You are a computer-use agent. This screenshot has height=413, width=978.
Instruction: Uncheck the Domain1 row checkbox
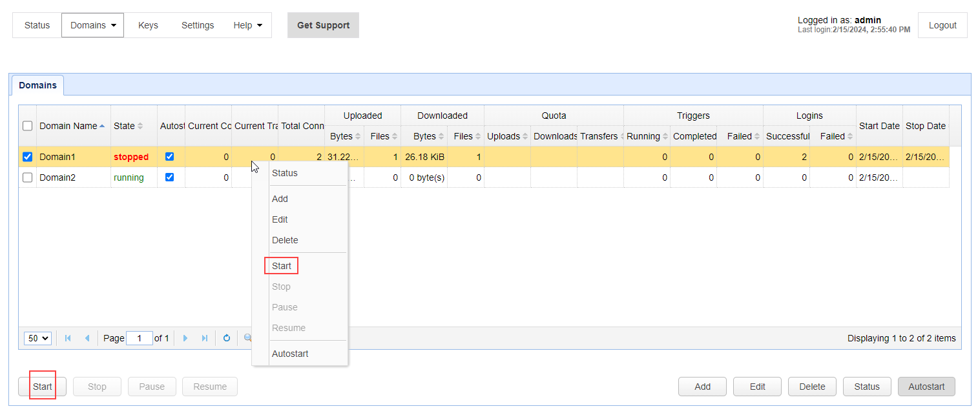(28, 157)
